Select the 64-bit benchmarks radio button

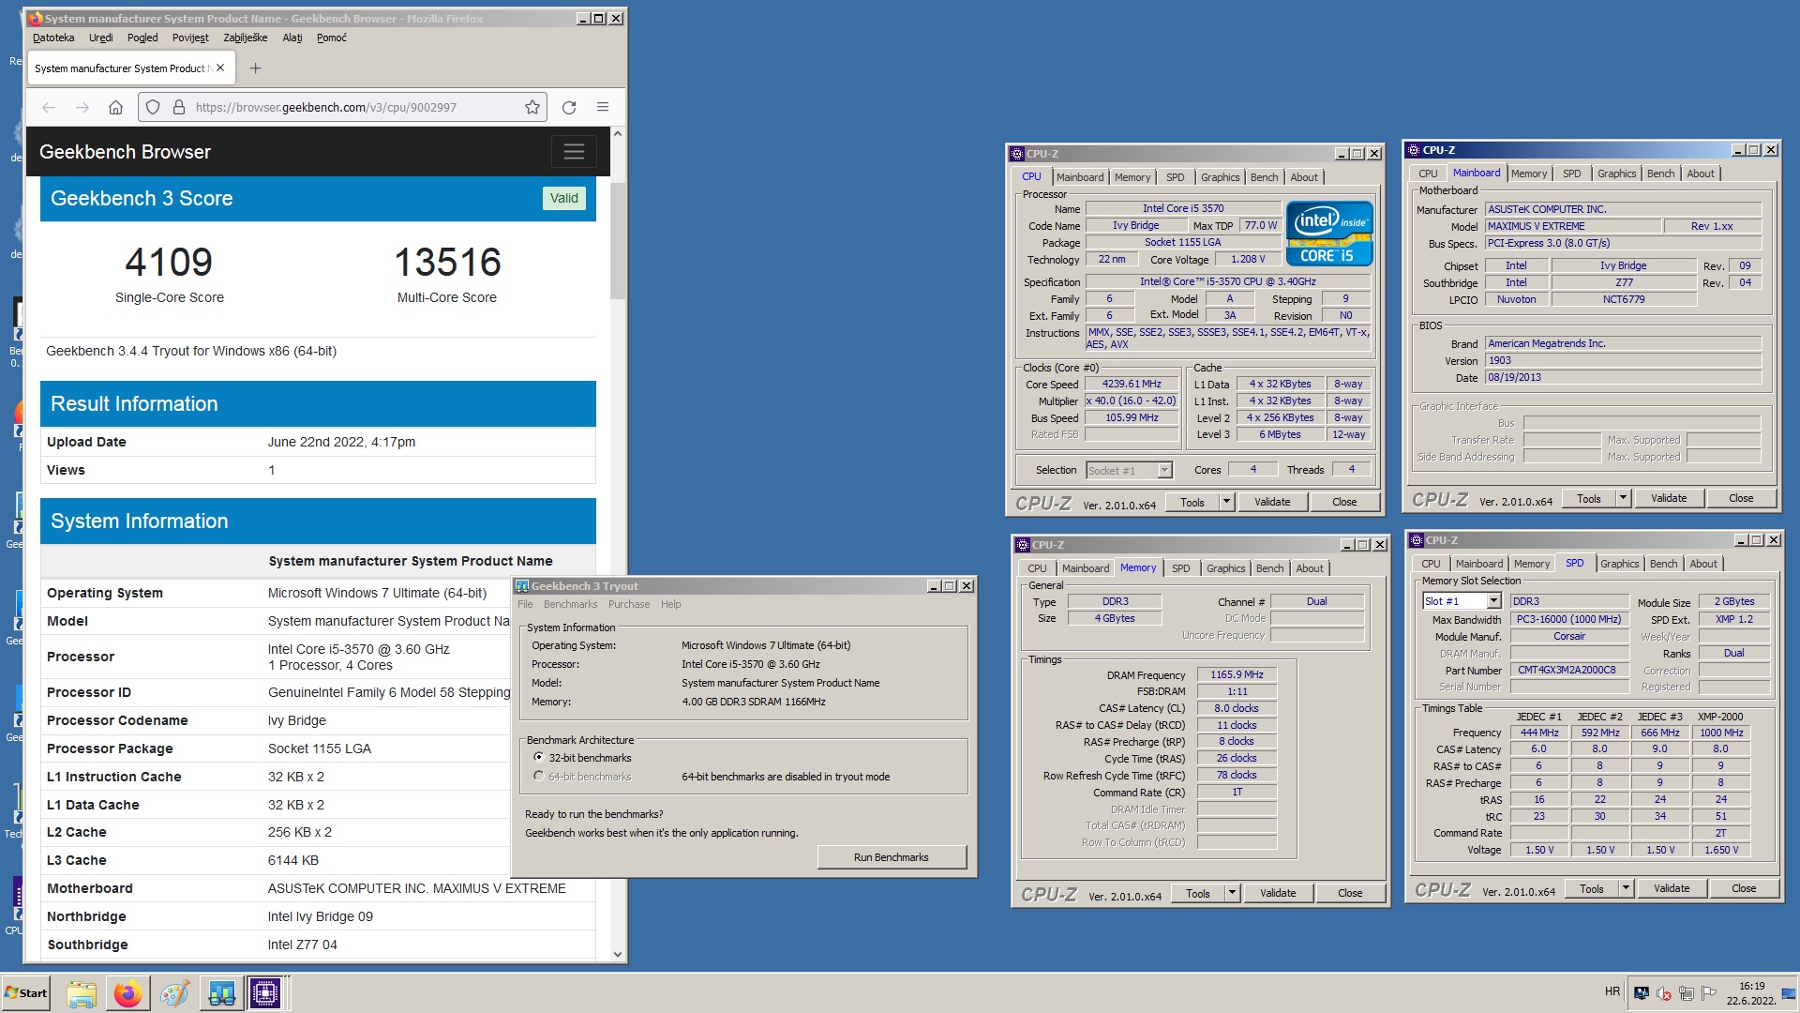pos(538,776)
